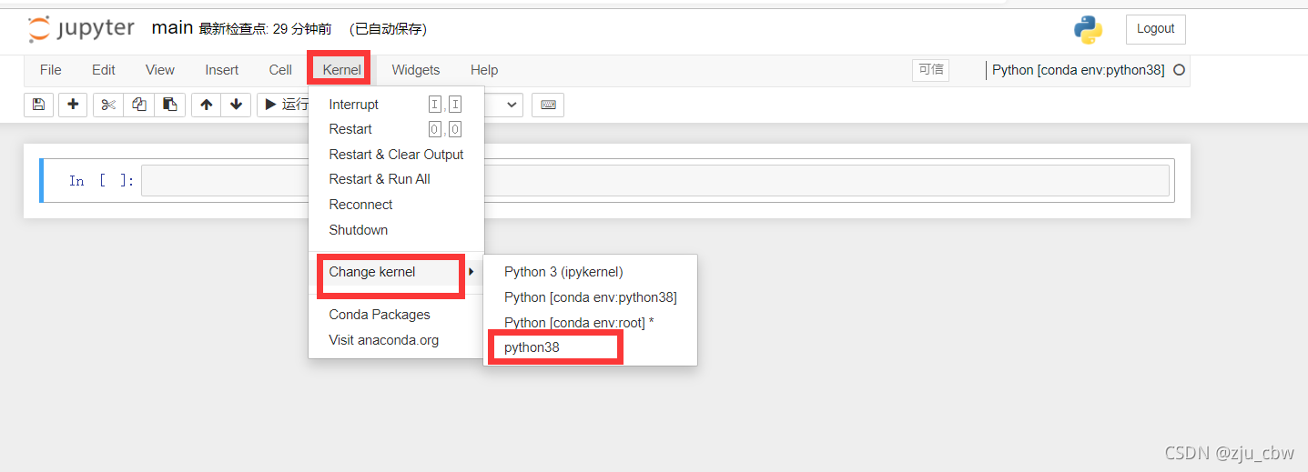Image resolution: width=1308 pixels, height=472 pixels.
Task: Move selected cell up arrow
Action: [207, 105]
